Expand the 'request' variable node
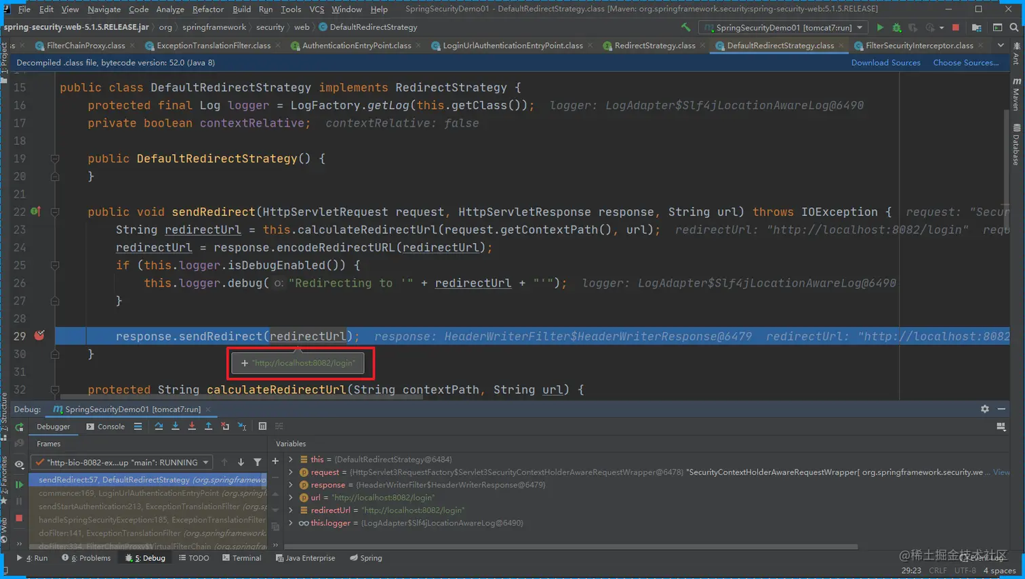1025x579 pixels. (x=291, y=472)
